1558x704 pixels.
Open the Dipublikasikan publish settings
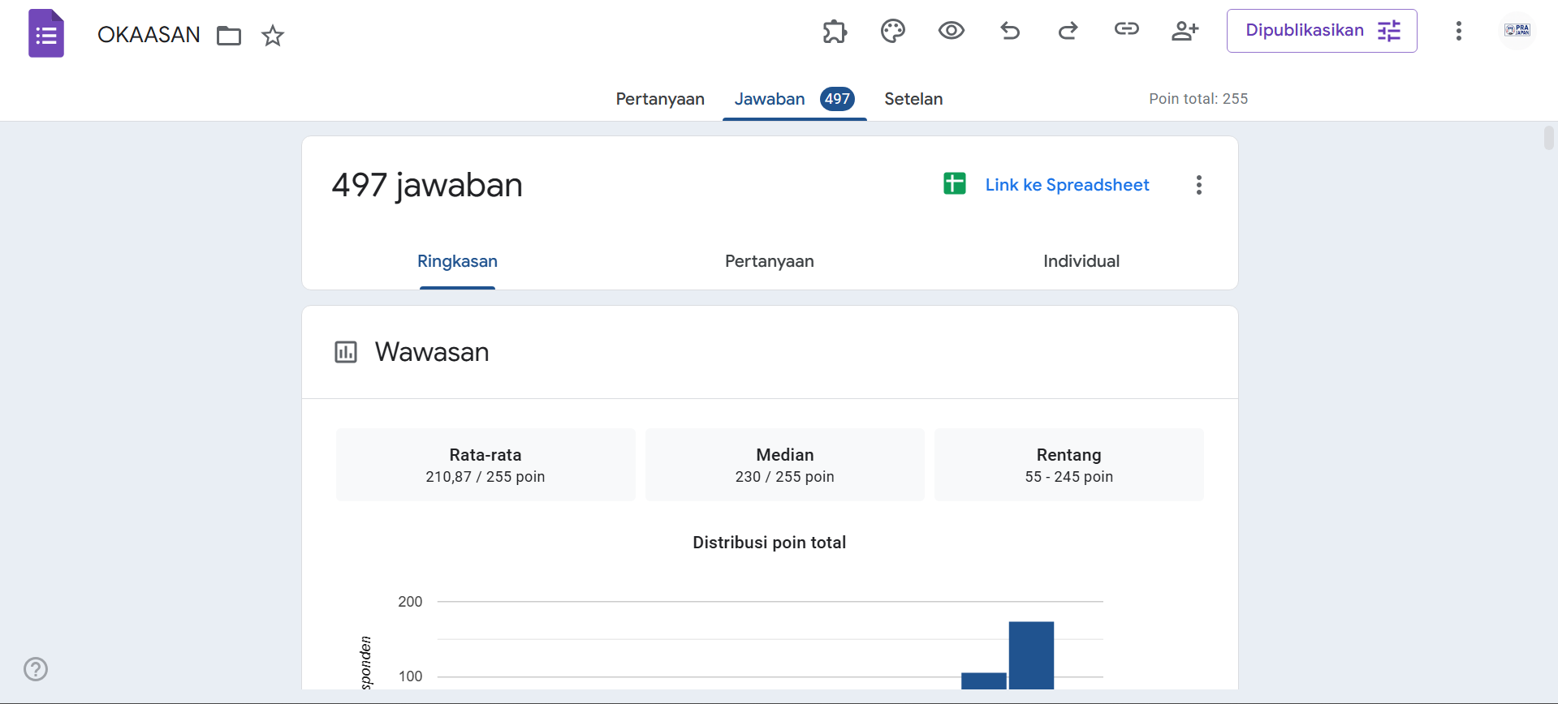[x=1321, y=31]
